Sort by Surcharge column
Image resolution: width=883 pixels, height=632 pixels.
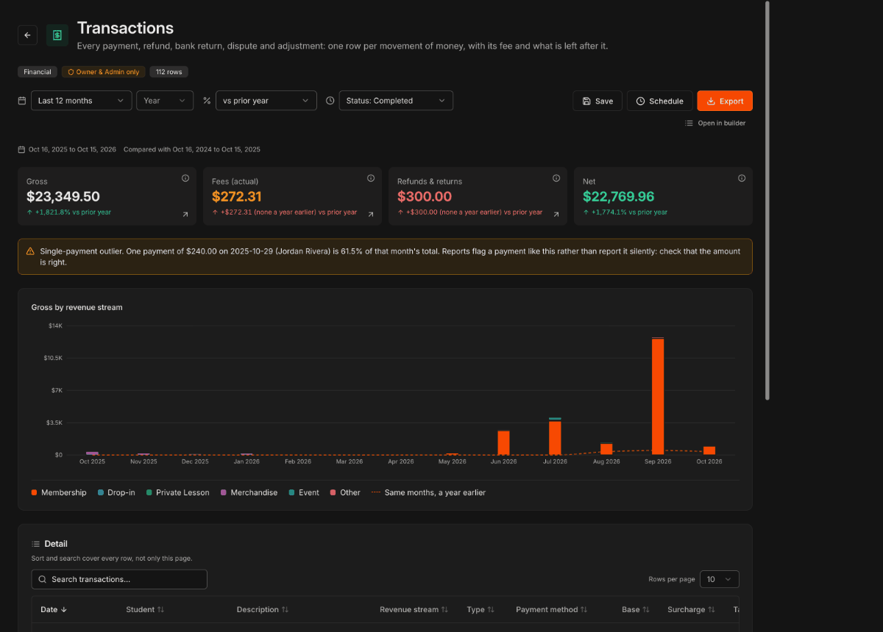point(712,609)
